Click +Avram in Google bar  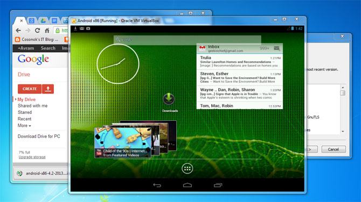pyautogui.click(x=26, y=48)
